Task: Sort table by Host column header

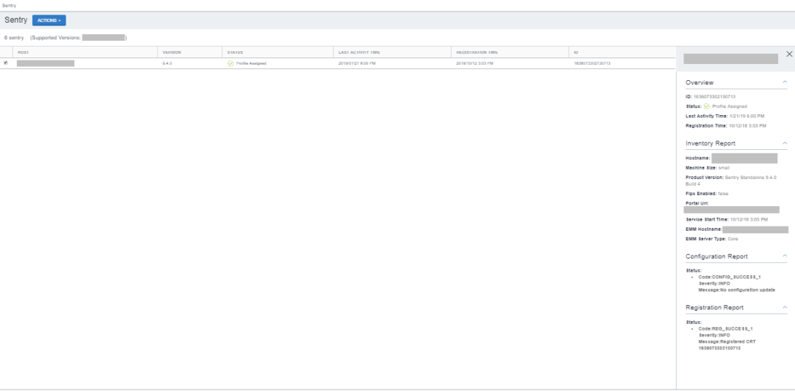Action: [x=23, y=52]
